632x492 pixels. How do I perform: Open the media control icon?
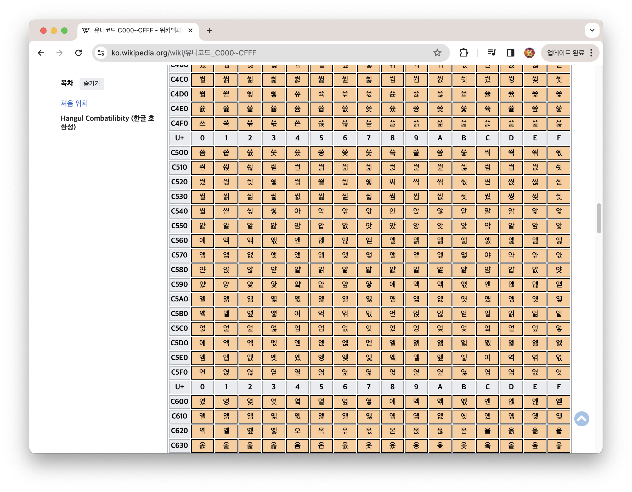pos(492,53)
